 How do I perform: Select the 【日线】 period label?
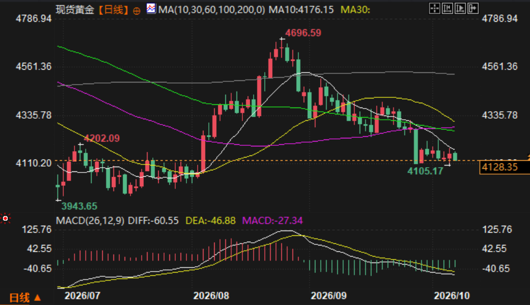coord(114,10)
